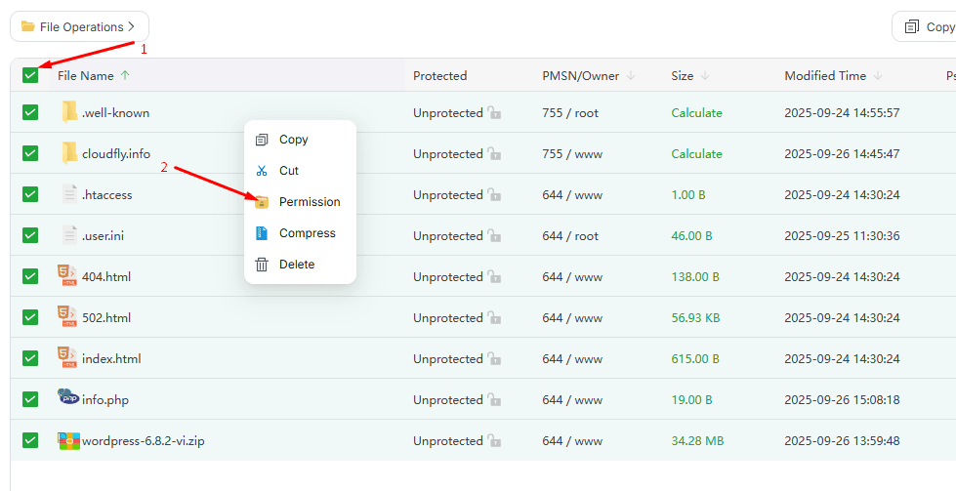
Task: Click the cloudfly.info folder icon
Action: 69,153
